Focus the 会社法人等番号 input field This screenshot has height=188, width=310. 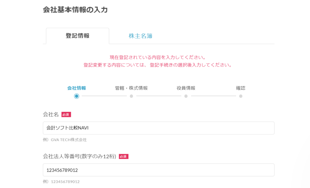tap(159, 170)
